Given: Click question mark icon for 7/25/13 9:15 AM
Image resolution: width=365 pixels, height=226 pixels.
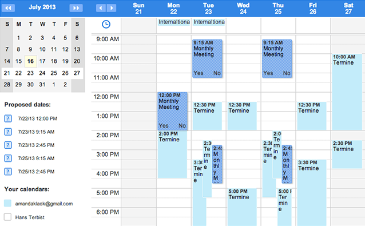Looking at the screenshot, I should pyautogui.click(x=8, y=158).
